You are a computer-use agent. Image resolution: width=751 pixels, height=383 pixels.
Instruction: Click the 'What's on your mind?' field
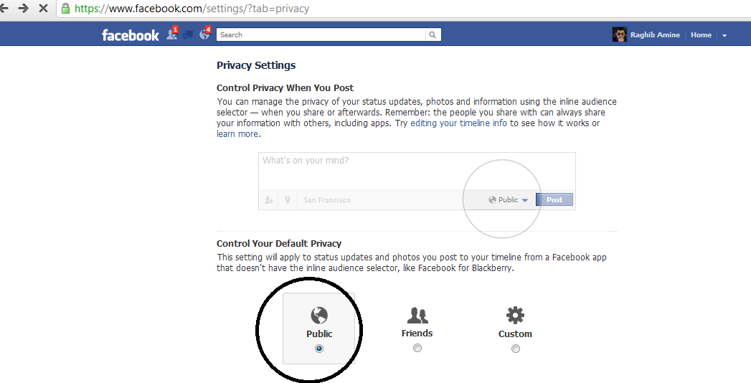point(417,171)
